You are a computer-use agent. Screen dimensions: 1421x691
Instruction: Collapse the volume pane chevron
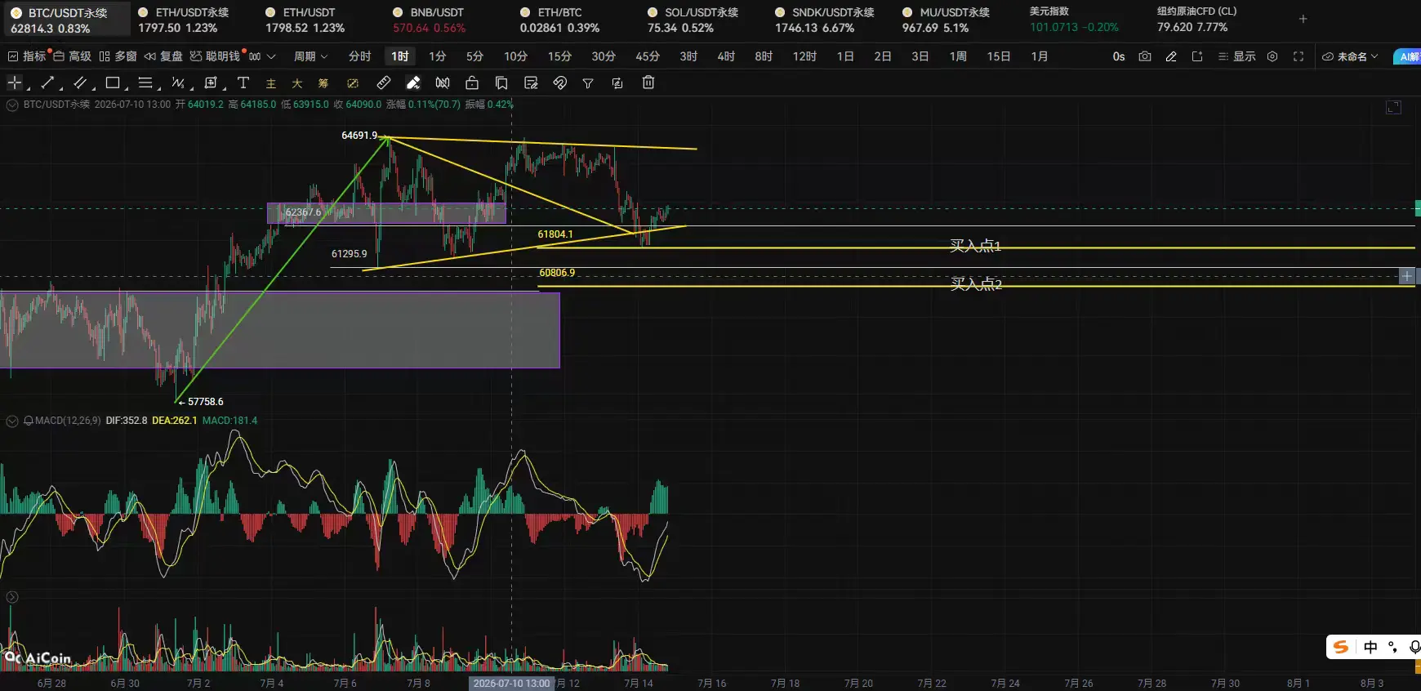tap(12, 597)
